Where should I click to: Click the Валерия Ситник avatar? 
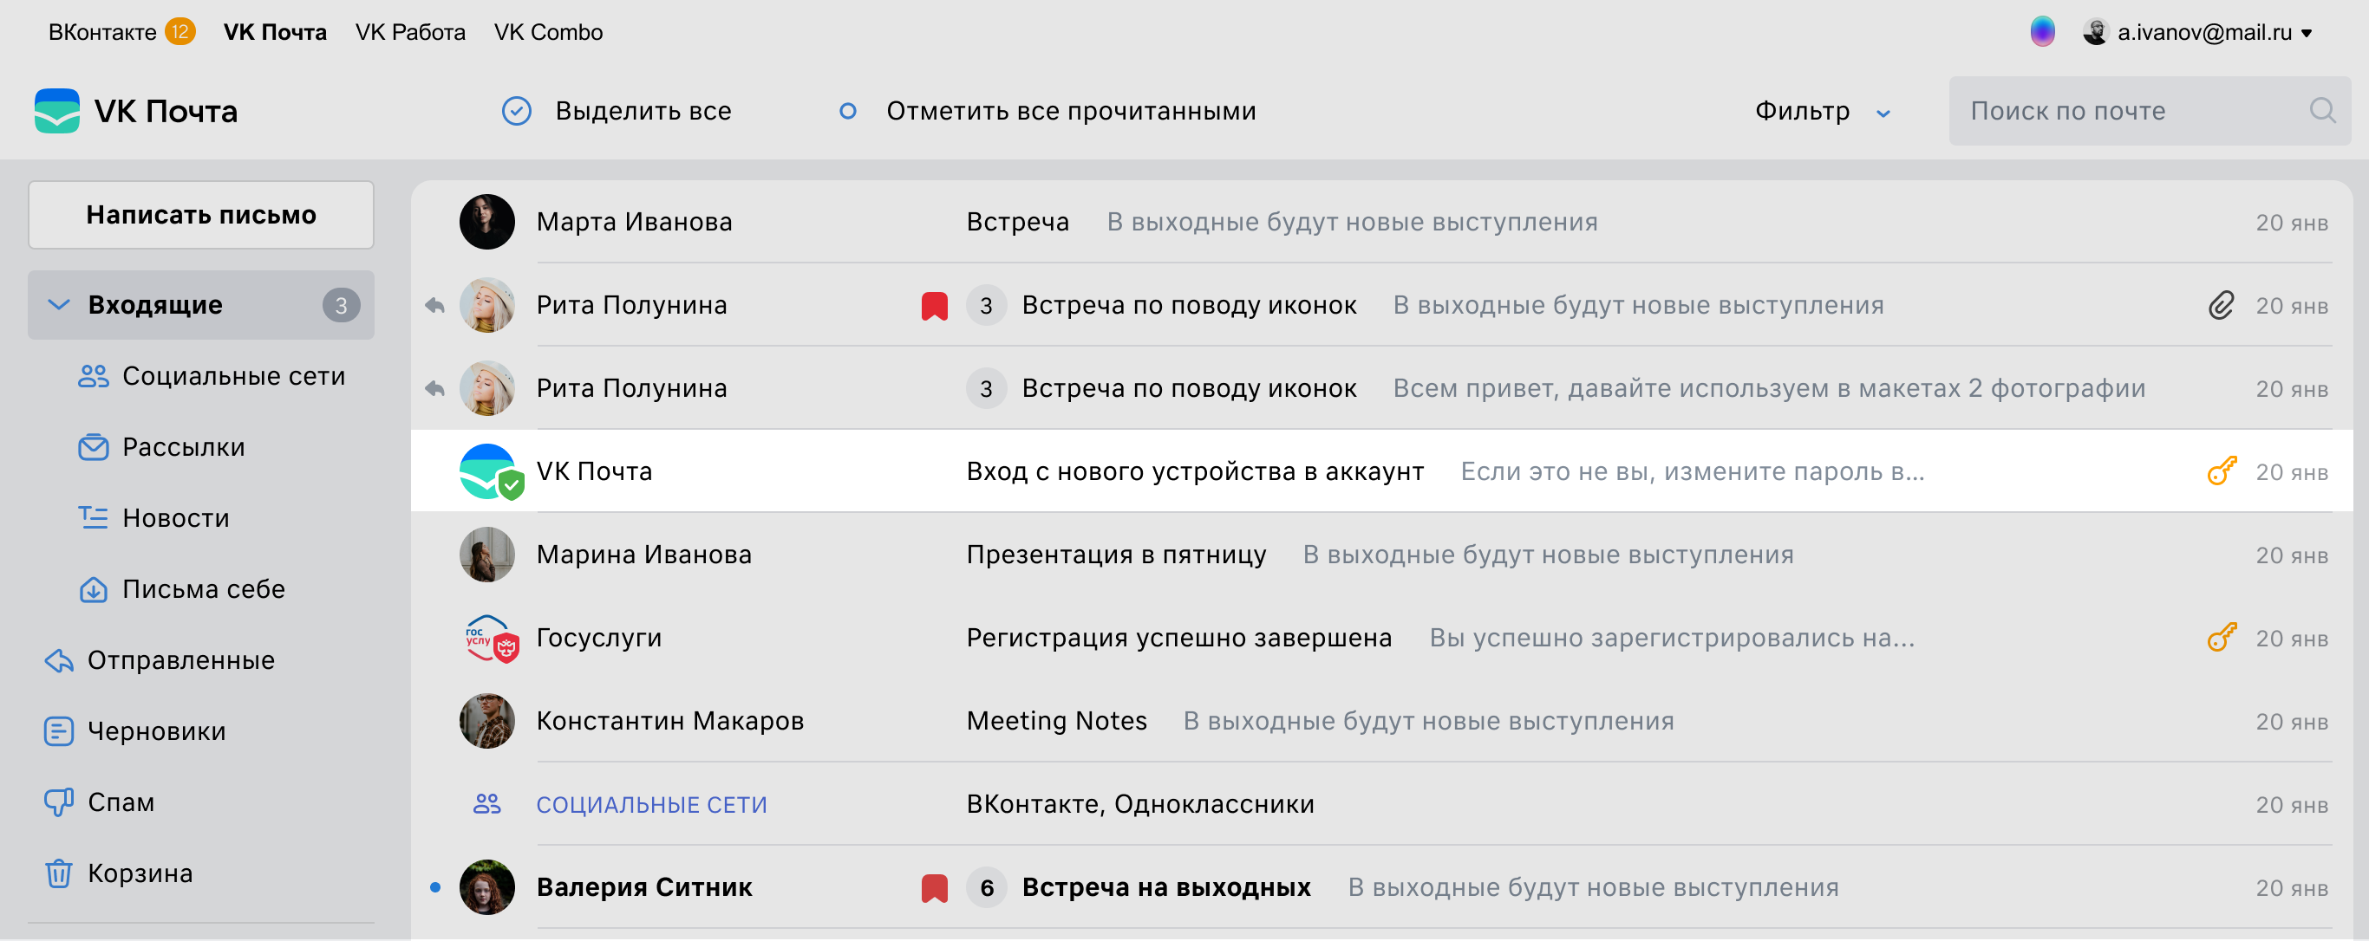486,886
